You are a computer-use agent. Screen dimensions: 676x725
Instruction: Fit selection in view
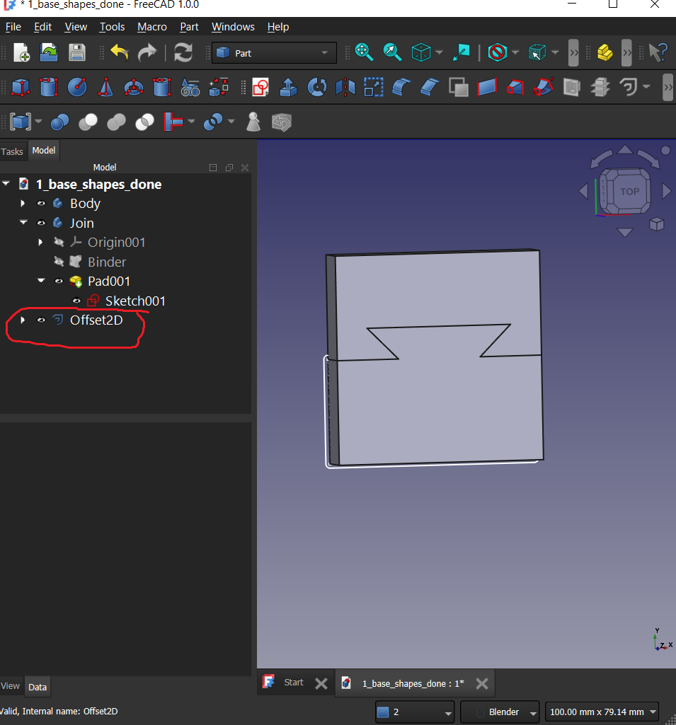tap(392, 52)
